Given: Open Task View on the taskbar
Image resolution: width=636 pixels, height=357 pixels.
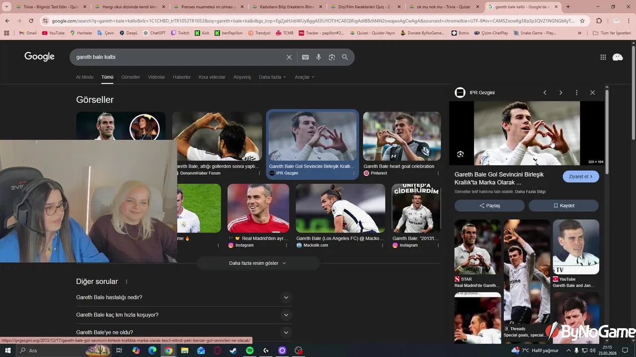Looking at the screenshot, I should pyautogui.click(x=119, y=351).
